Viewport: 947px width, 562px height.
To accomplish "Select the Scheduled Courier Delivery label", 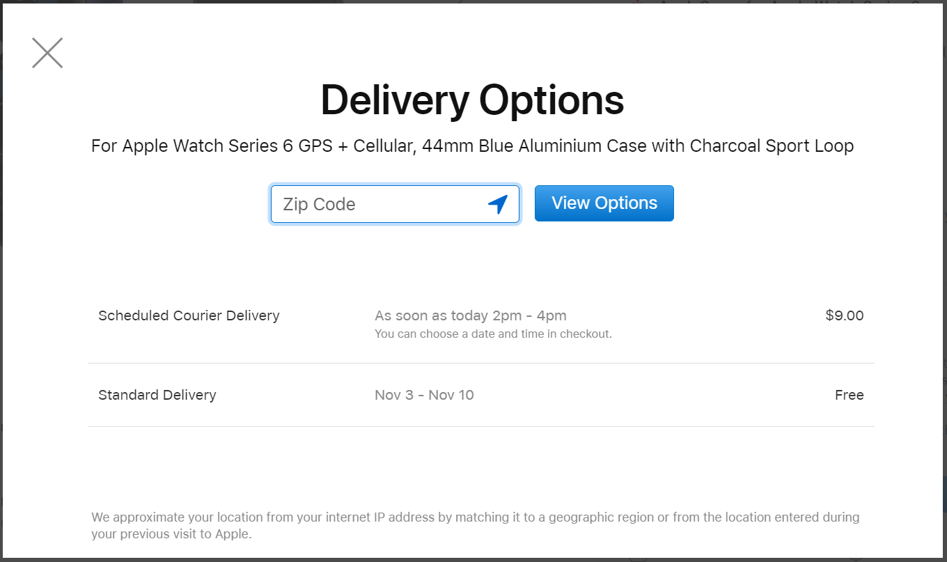I will tap(189, 315).
